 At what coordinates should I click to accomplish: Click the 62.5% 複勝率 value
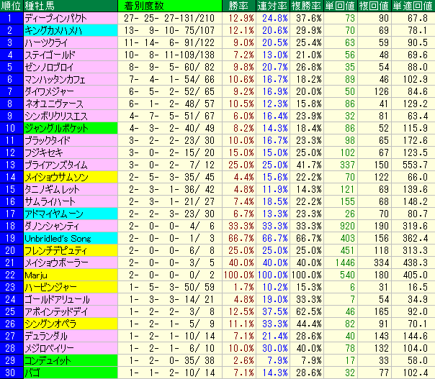point(309,311)
